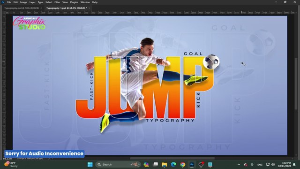
Task: Show hidden system tray icons
Action: pos(239,165)
